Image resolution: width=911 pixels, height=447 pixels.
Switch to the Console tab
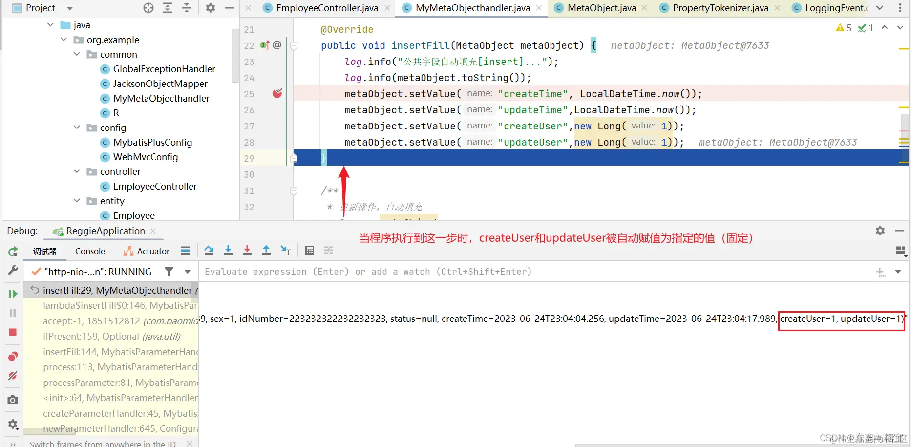click(x=90, y=251)
